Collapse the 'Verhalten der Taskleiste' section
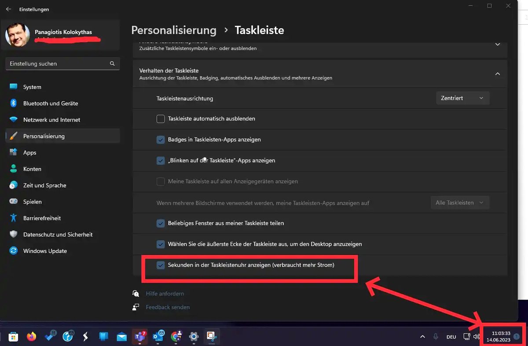 pyautogui.click(x=498, y=74)
